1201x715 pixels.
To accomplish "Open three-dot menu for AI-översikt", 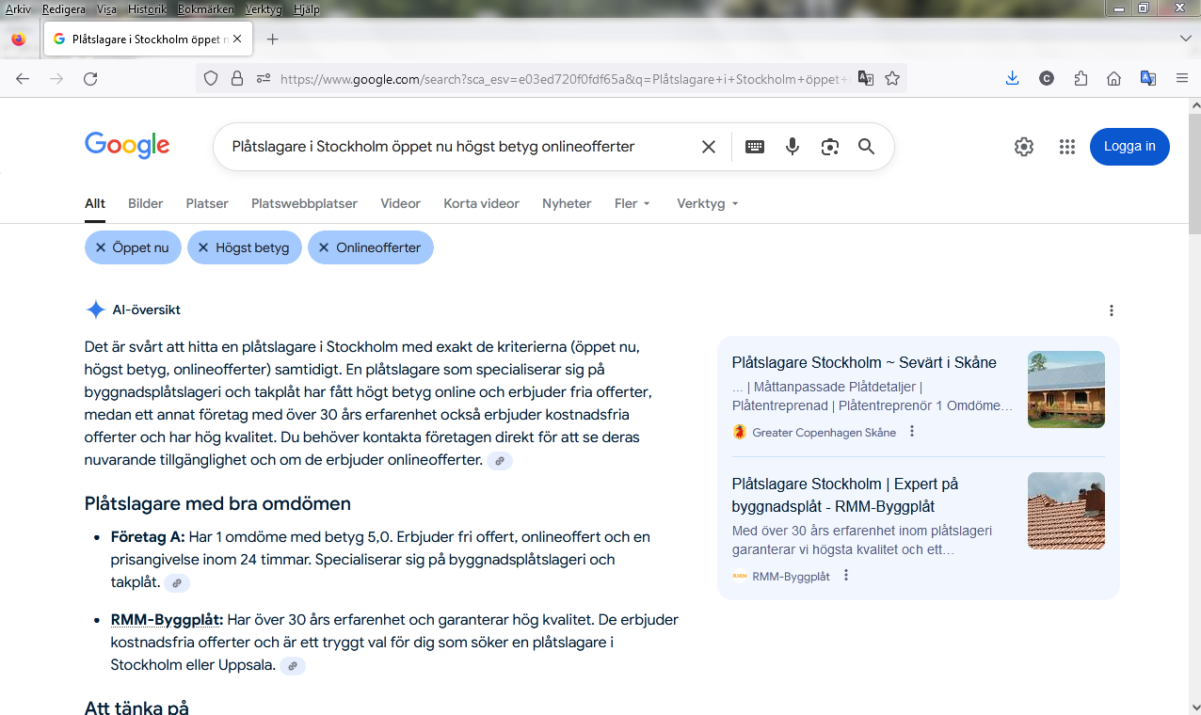I will click(1112, 310).
